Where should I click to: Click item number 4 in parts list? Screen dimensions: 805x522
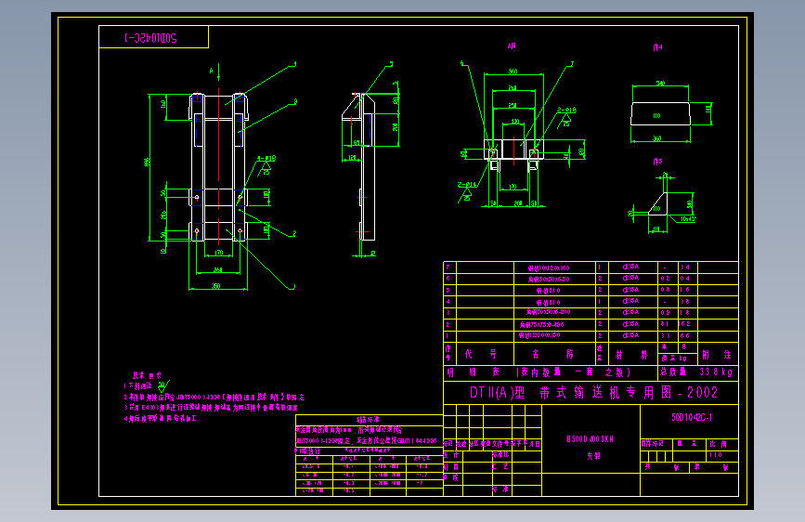tap(448, 302)
